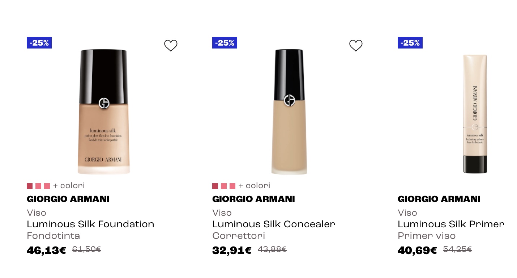
Task: Select the second color swatch under Foundation
Action: [38, 186]
